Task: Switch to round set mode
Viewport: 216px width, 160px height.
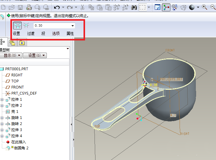Action: [17, 26]
